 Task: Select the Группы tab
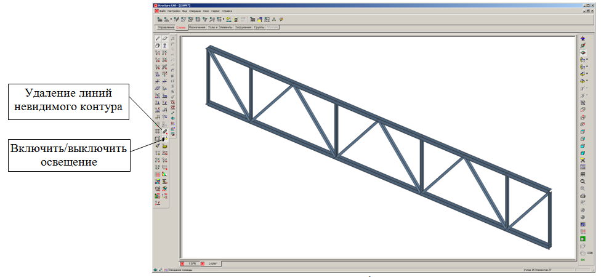click(x=259, y=28)
